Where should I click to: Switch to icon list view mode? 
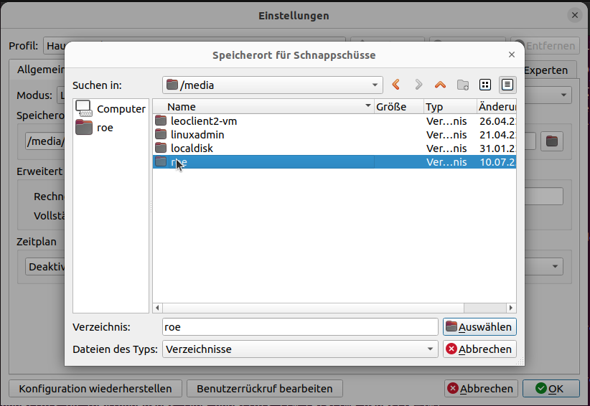485,85
